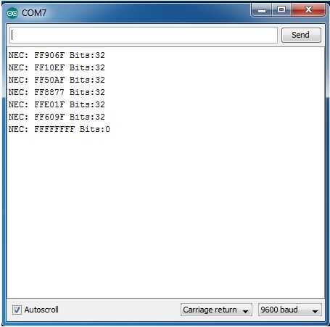
Task: Click the FFE01F serial output line
Action: (57, 104)
